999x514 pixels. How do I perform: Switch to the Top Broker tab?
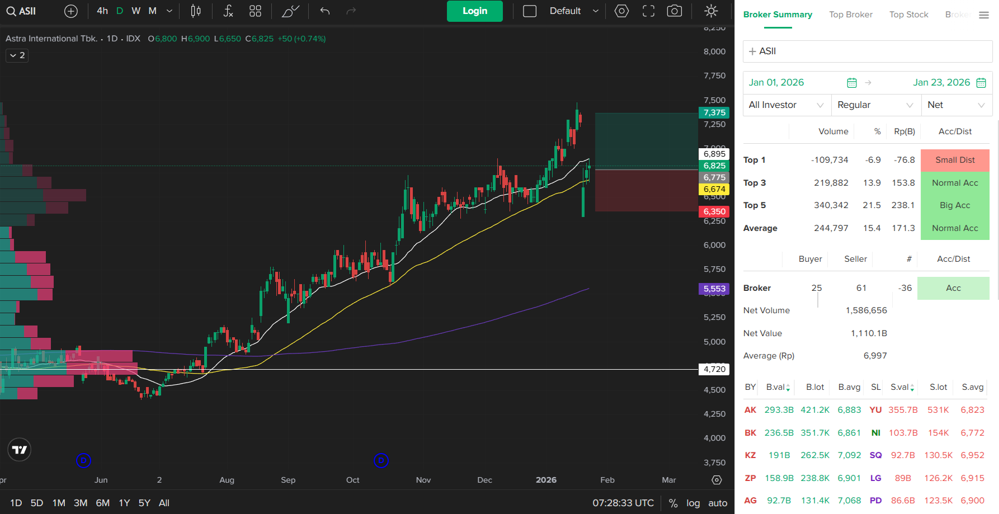click(850, 15)
